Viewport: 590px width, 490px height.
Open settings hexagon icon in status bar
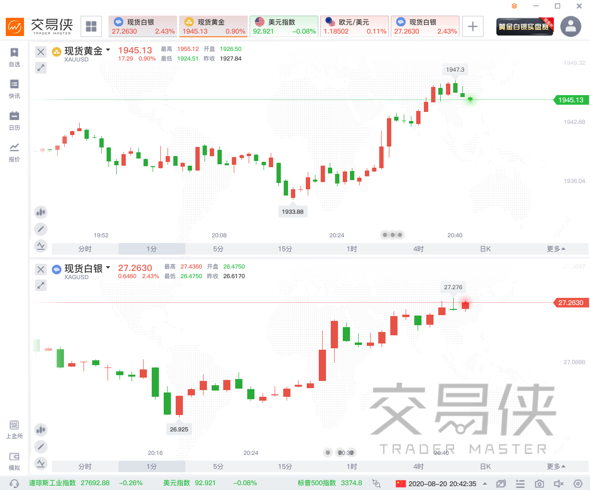coord(578,483)
